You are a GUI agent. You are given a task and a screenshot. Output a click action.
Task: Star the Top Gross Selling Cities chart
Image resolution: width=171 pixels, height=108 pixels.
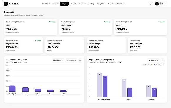(80, 60)
